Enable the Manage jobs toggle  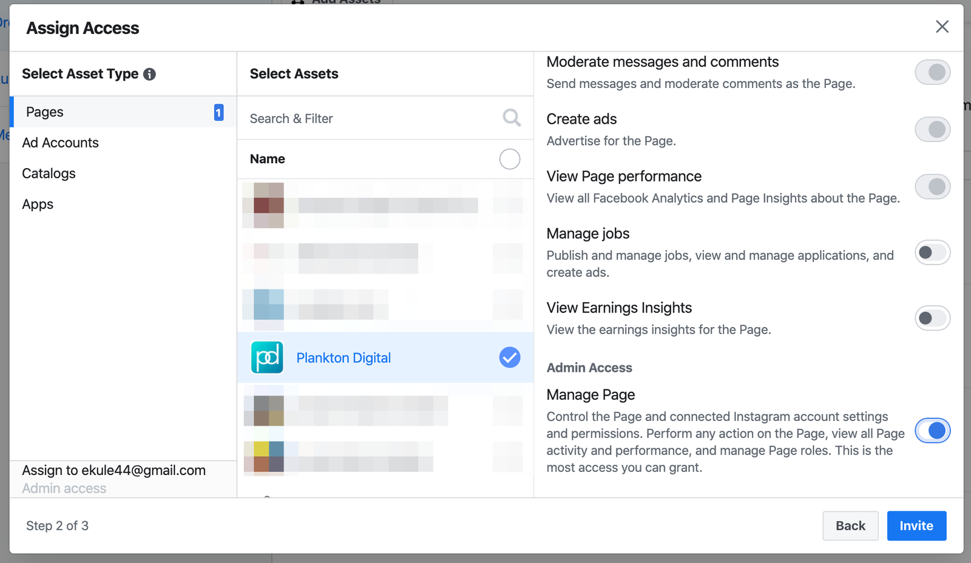(932, 252)
